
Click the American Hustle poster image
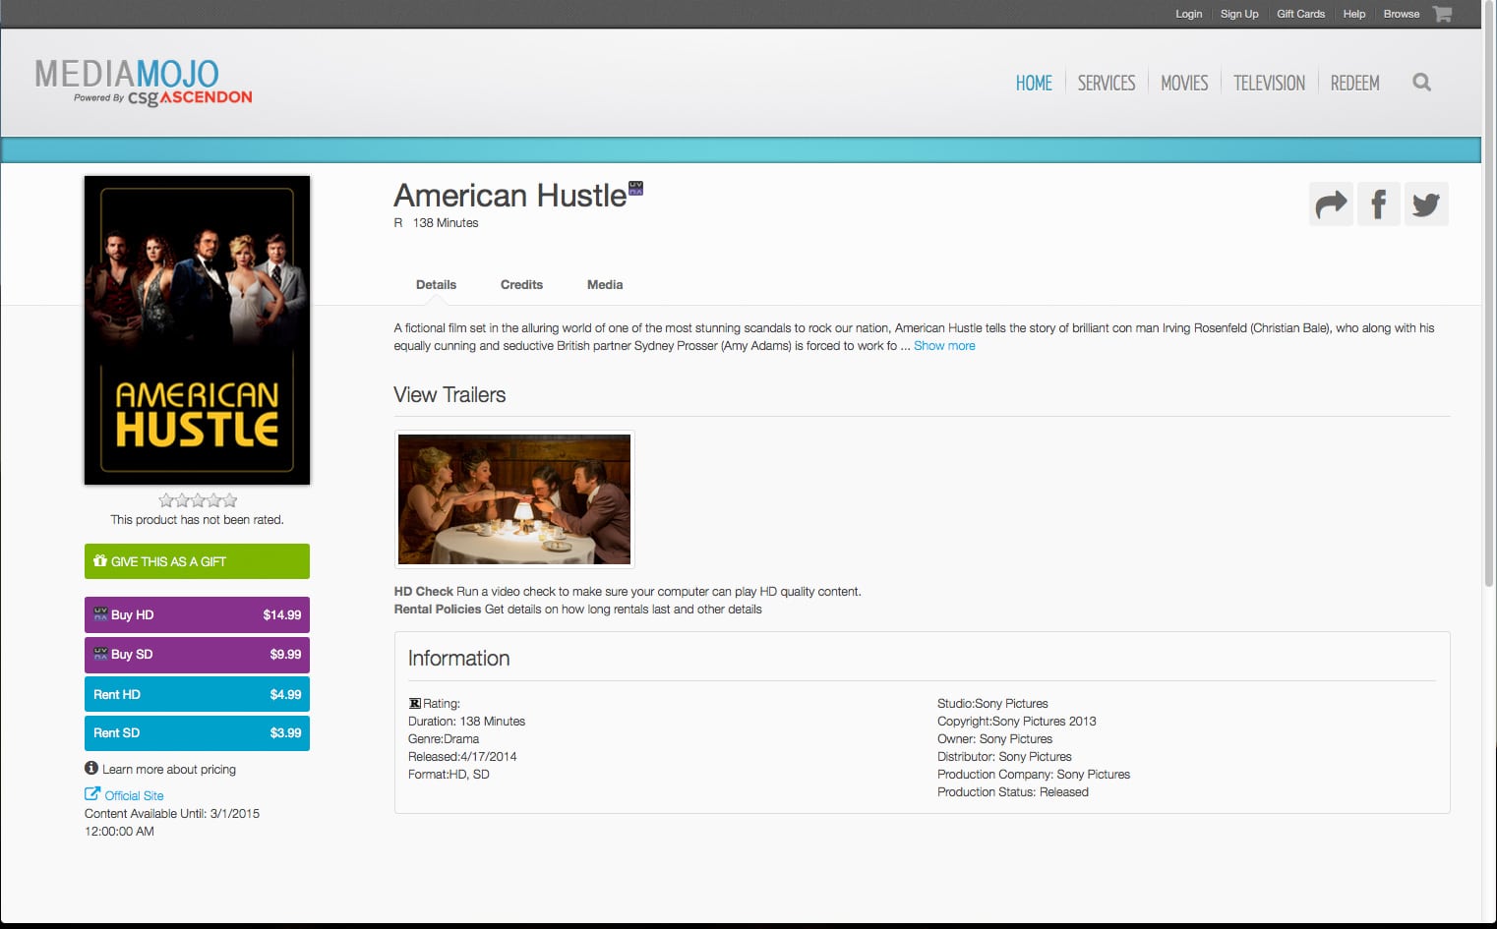pos(198,330)
